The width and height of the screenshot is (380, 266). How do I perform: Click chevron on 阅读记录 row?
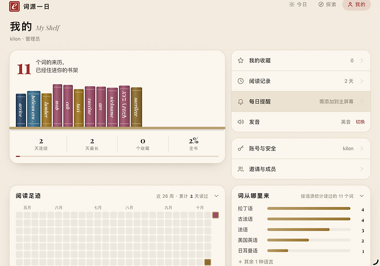click(x=362, y=81)
